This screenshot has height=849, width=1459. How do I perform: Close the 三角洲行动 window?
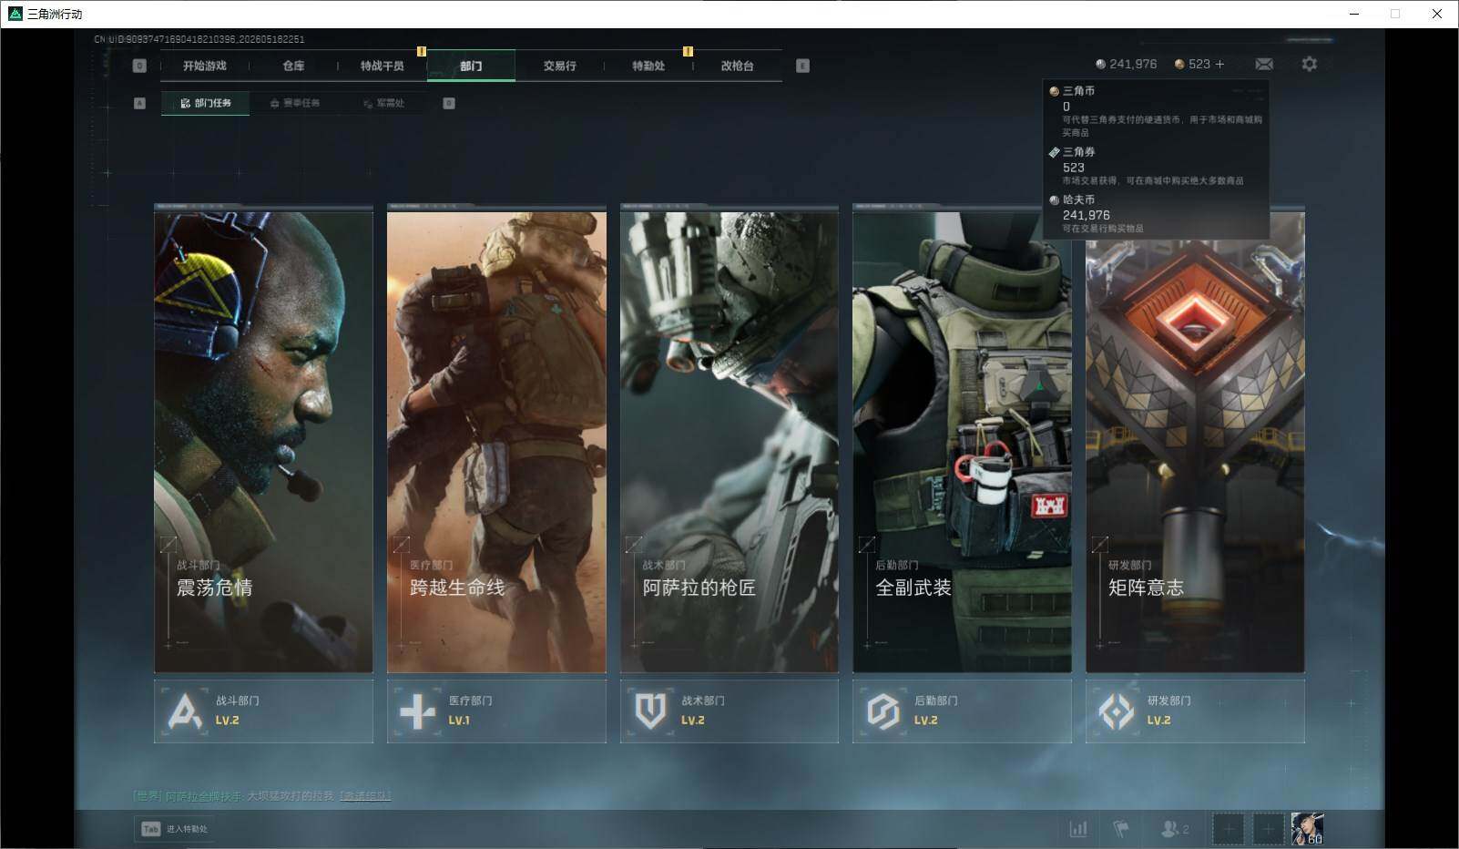coord(1437,14)
